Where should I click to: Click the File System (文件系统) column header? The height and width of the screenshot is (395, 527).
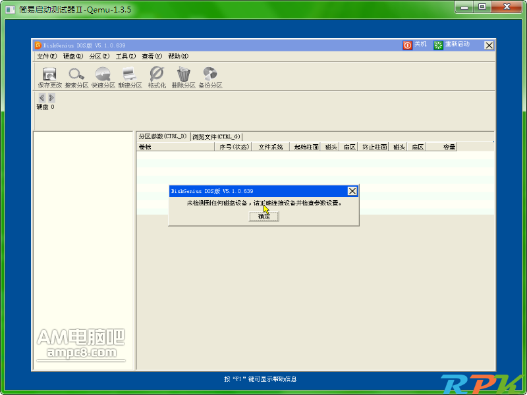pos(271,147)
